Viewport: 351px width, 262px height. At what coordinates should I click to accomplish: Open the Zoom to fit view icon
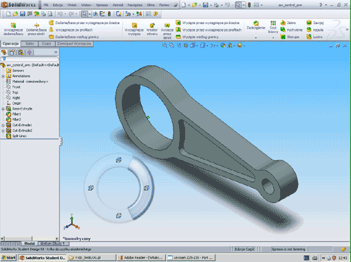pos(164,45)
